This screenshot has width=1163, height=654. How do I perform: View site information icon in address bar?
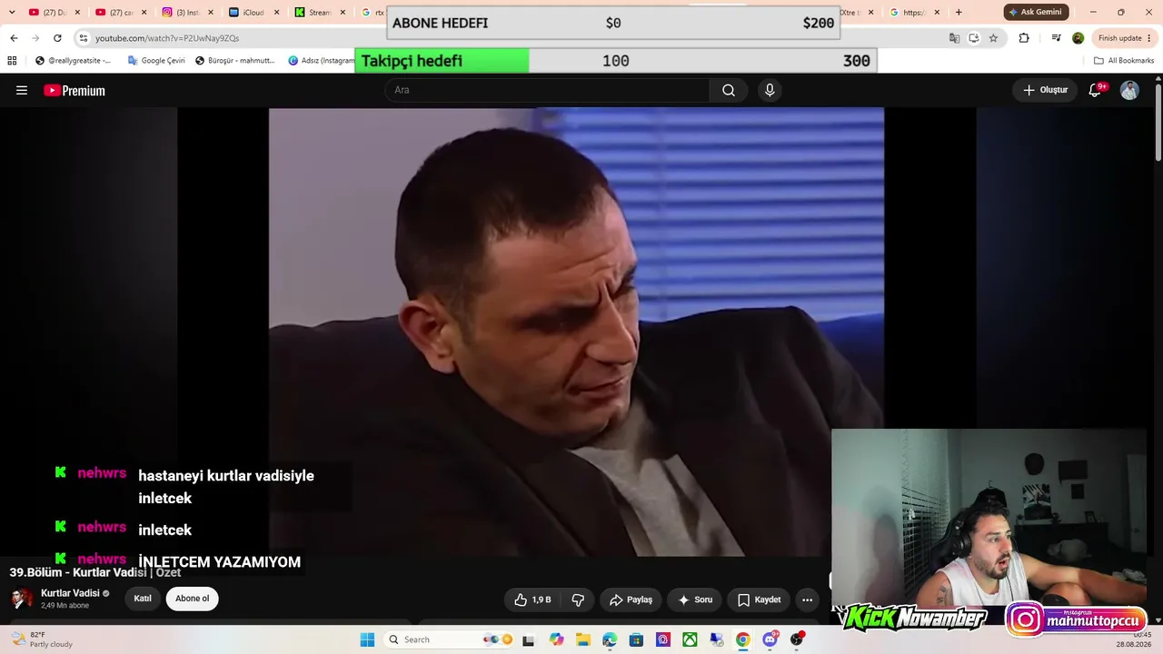pyautogui.click(x=84, y=38)
